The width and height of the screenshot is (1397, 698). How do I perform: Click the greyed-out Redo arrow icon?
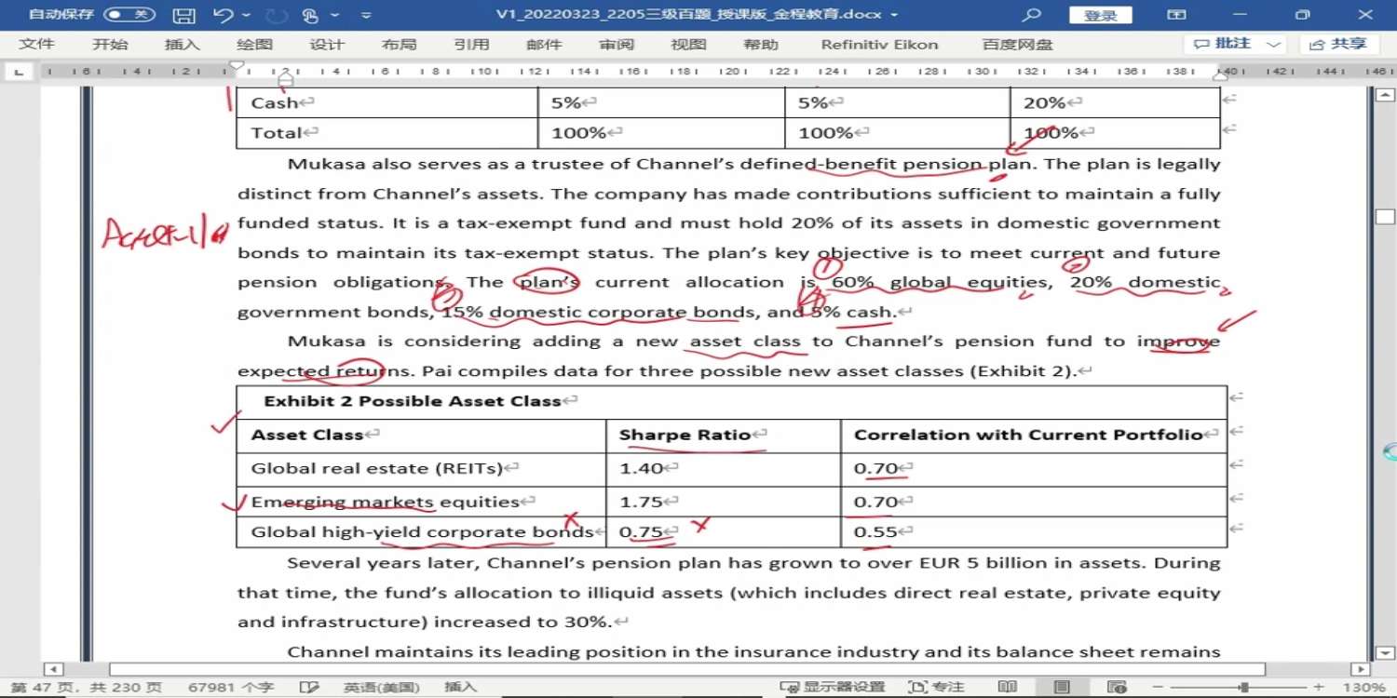point(277,15)
